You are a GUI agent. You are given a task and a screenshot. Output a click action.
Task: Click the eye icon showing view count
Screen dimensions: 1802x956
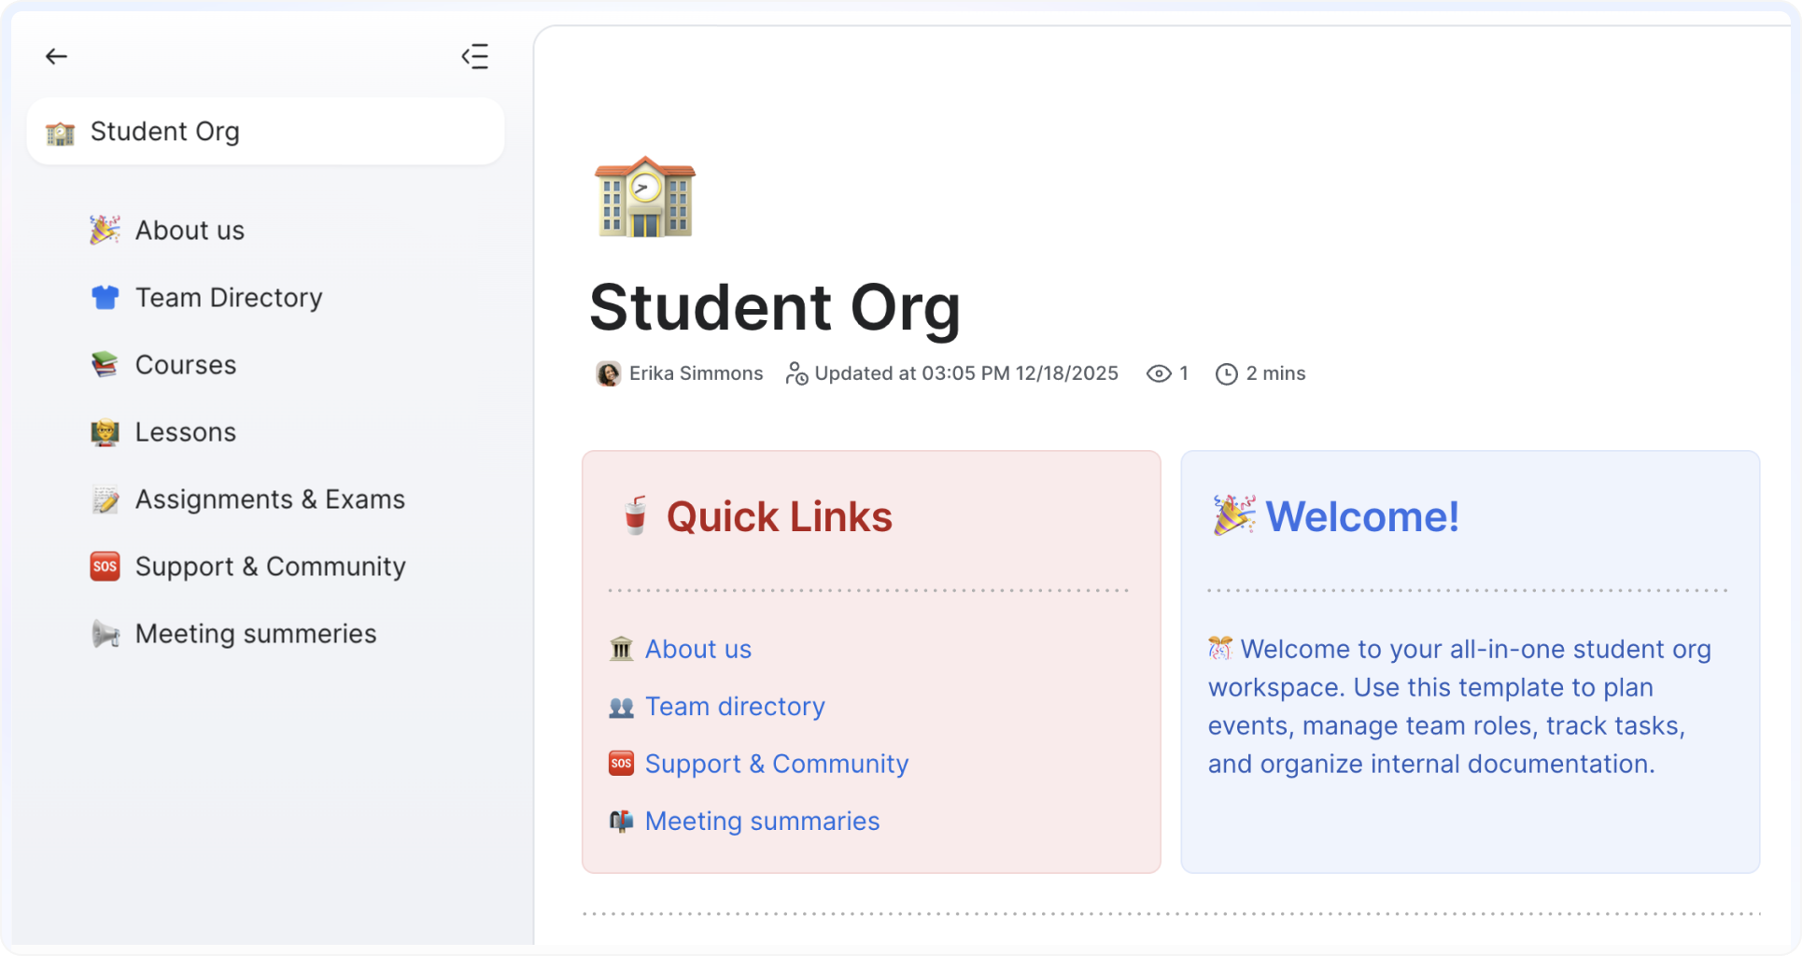click(1158, 373)
